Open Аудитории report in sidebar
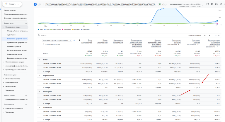 pyautogui.click(x=11, y=35)
